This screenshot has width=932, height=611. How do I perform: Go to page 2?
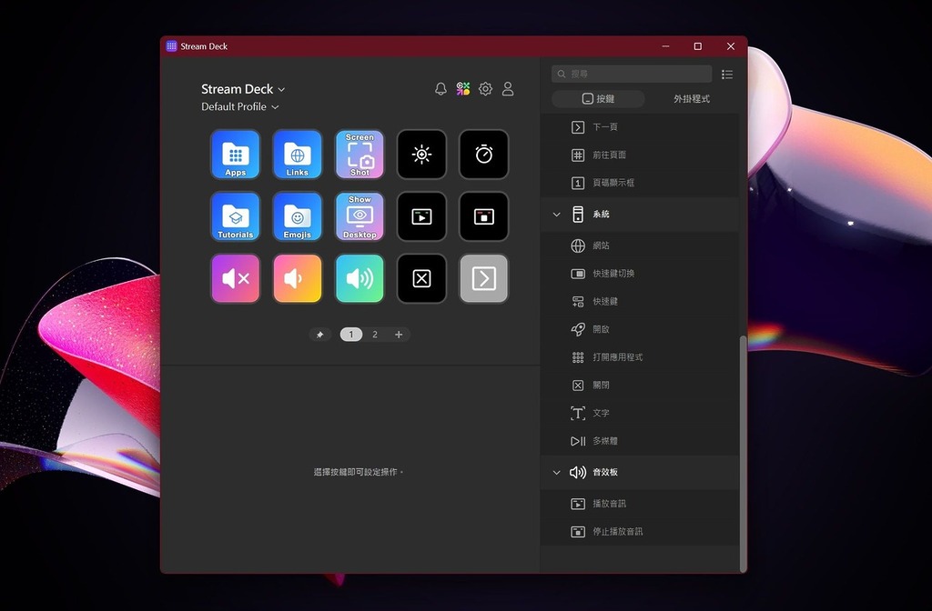(374, 335)
